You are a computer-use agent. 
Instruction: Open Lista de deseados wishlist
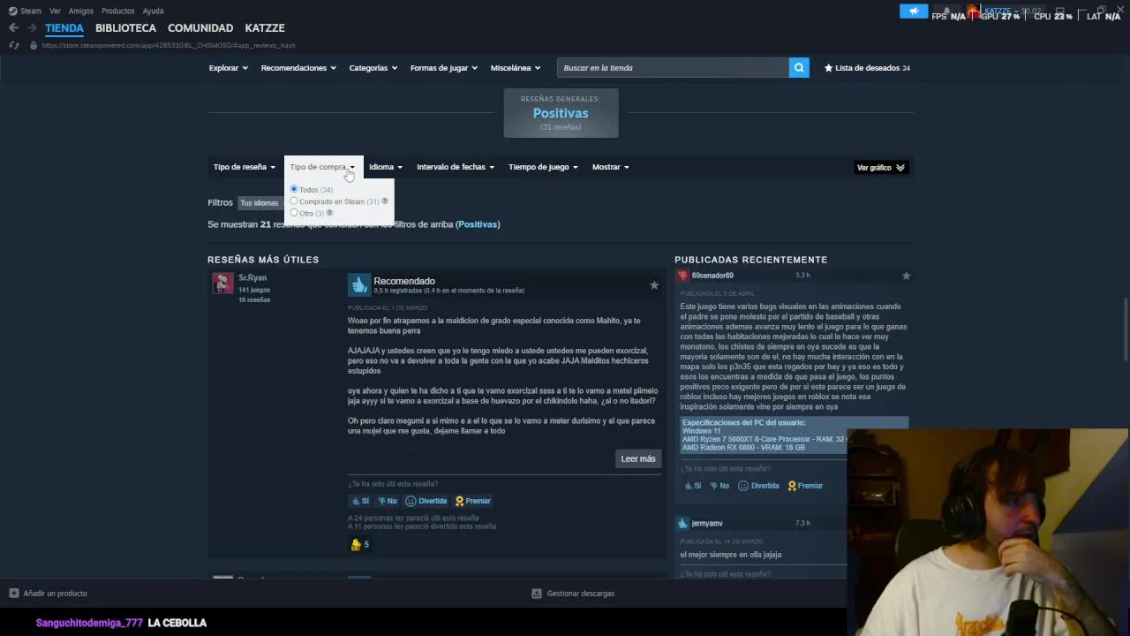pos(867,68)
